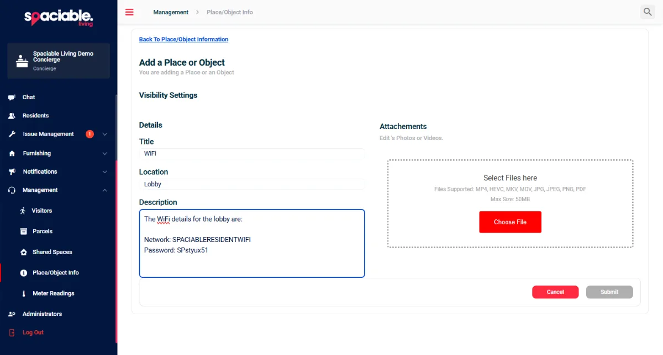Click the Residents people icon

[x=12, y=116]
